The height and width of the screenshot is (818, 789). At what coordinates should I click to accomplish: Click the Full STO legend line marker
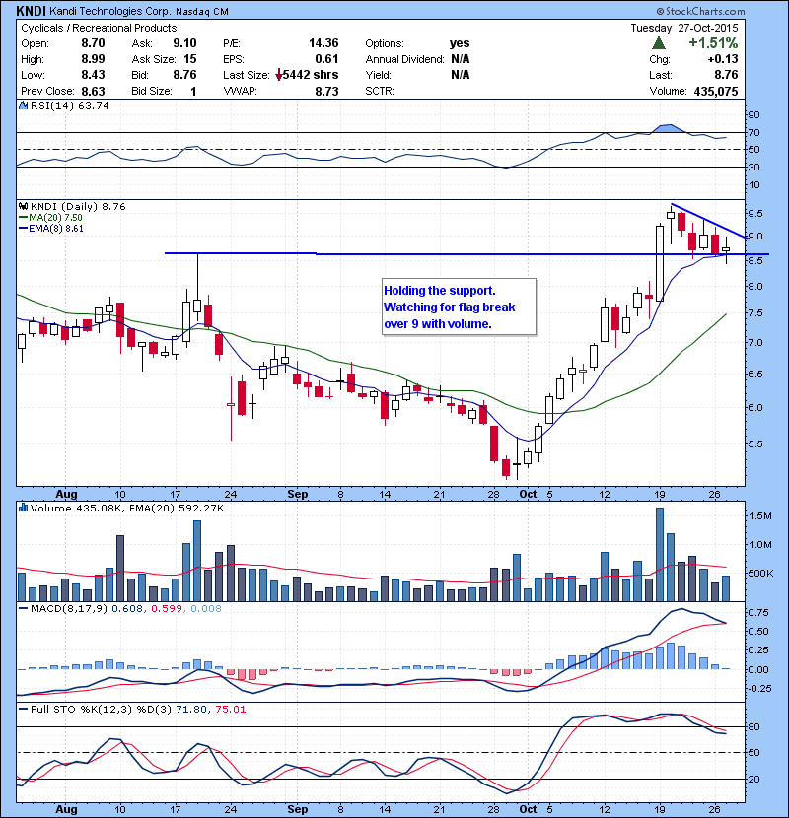tap(24, 709)
